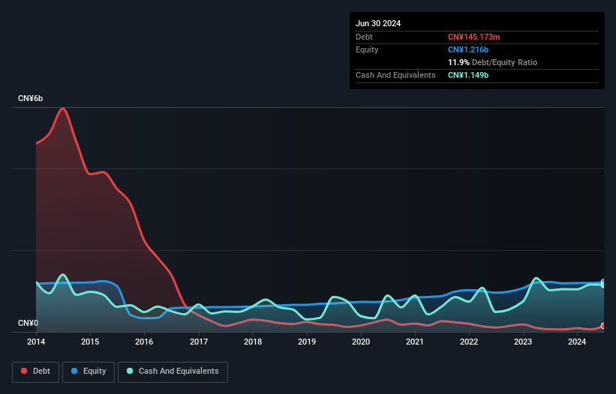Click the 2017 x-axis label

point(199,342)
